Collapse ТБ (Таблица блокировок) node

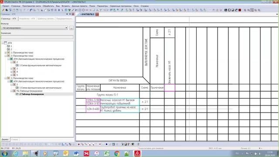(x=11, y=91)
